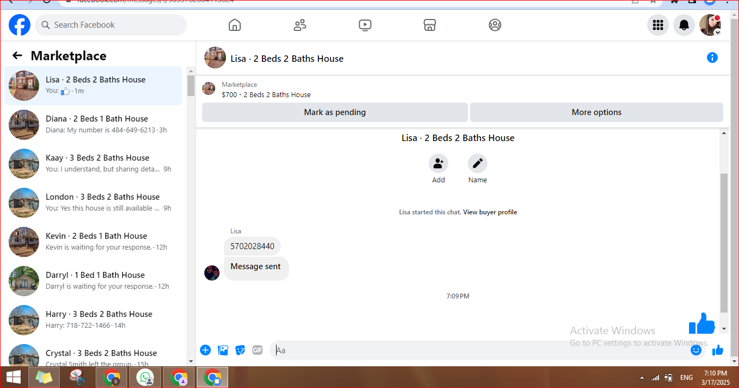Open Snipping Tool in taskbar
The image size is (739, 388).
pyautogui.click(x=78, y=377)
